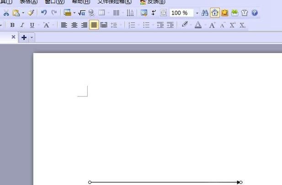The image size is (282, 185).
Task: Toggle bold formatting
Action: (x=12, y=25)
